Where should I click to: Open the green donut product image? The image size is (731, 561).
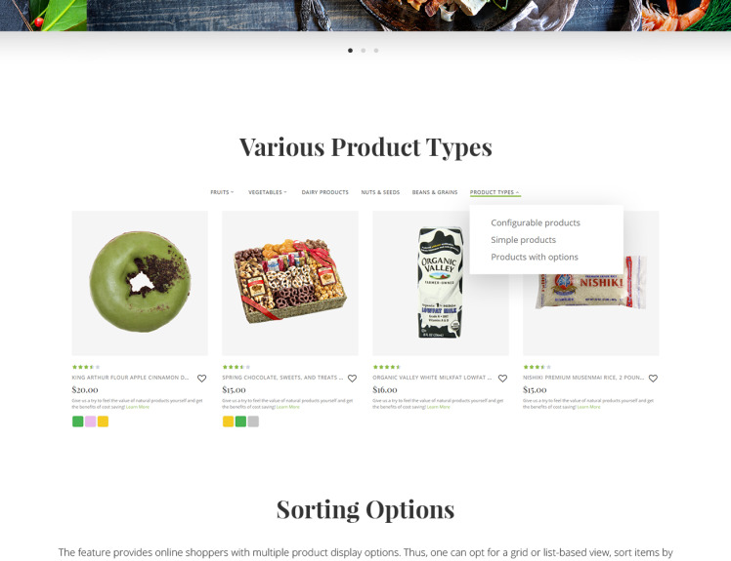pyautogui.click(x=140, y=283)
